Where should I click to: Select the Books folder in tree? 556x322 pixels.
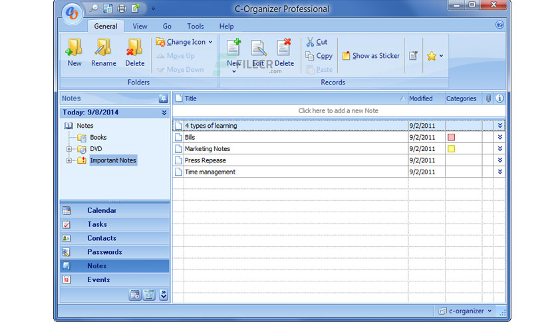(98, 137)
